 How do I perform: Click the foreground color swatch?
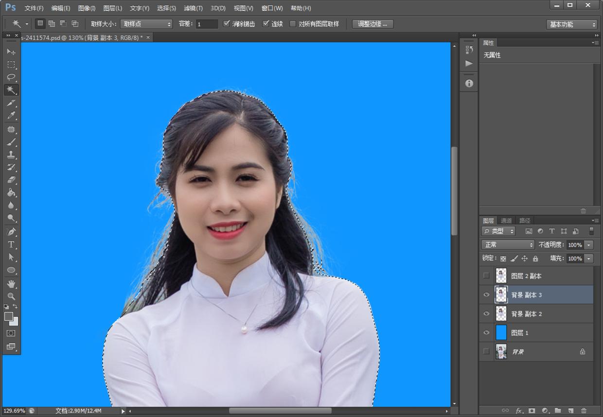(9, 317)
